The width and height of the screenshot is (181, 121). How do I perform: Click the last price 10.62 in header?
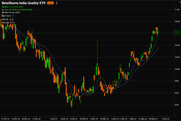coord(5,7)
